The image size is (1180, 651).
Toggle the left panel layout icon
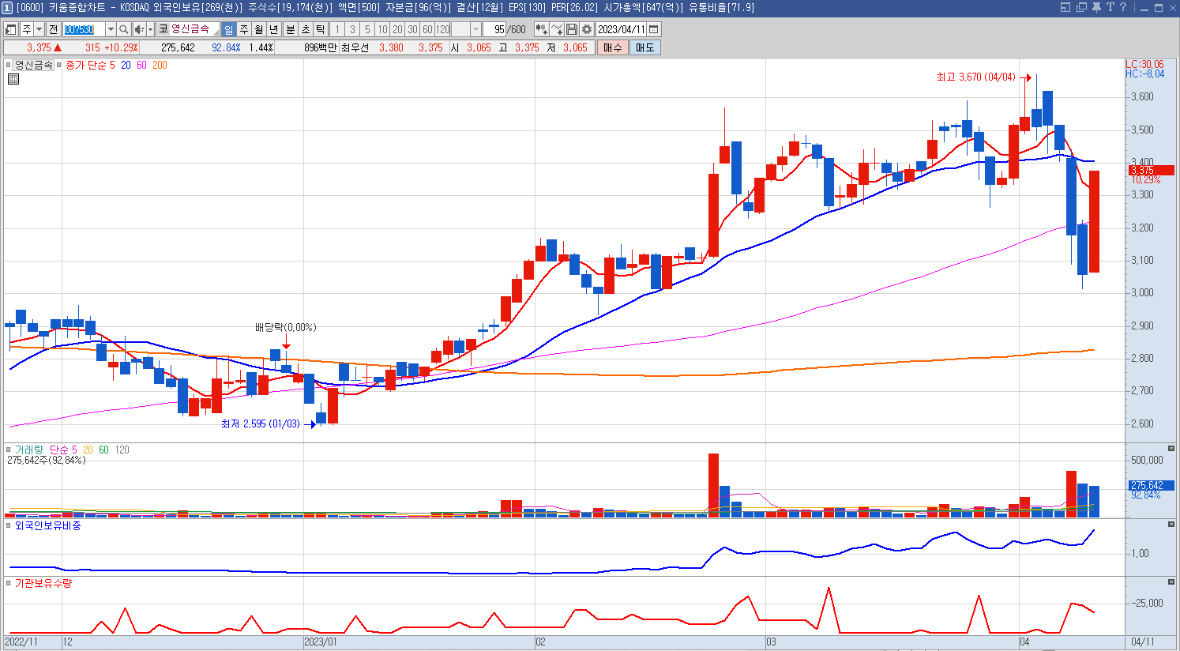click(11, 29)
